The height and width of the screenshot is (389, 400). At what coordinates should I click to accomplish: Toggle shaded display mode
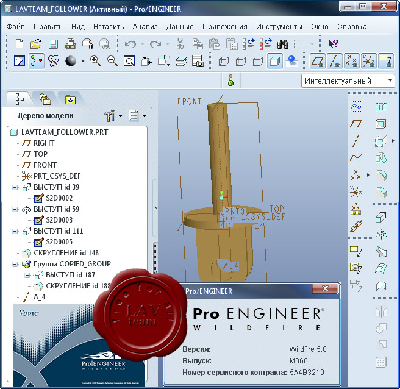click(x=275, y=61)
